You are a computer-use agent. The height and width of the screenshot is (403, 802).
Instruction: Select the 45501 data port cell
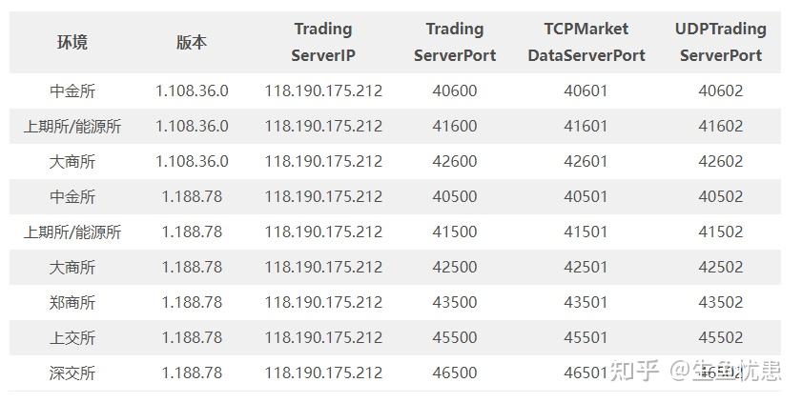pos(586,337)
